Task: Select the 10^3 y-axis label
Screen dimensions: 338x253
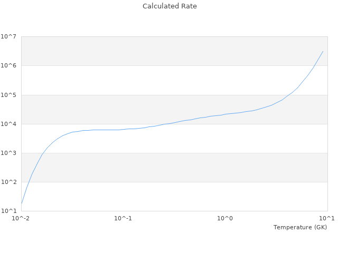Action: coord(8,153)
